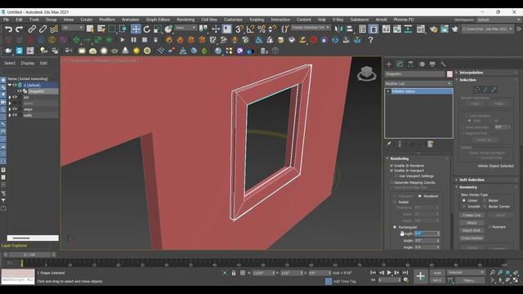Image resolution: width=523 pixels, height=294 pixels.
Task: Activate the Select and Link chain icon
Action: [32, 29]
